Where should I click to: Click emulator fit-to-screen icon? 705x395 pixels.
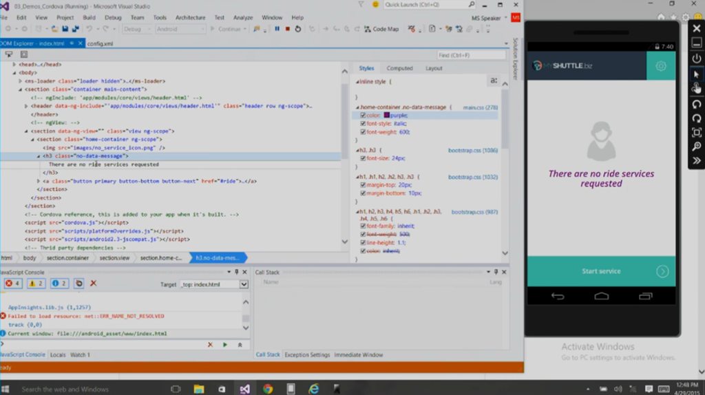click(697, 133)
